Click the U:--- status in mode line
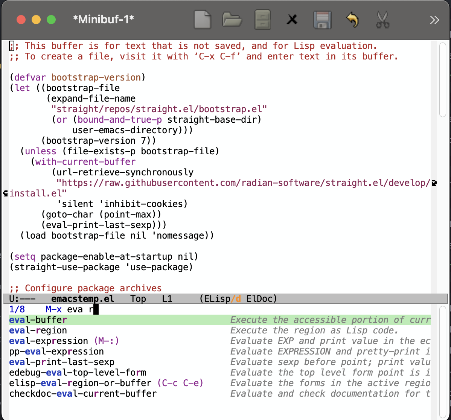 [x=22, y=299]
